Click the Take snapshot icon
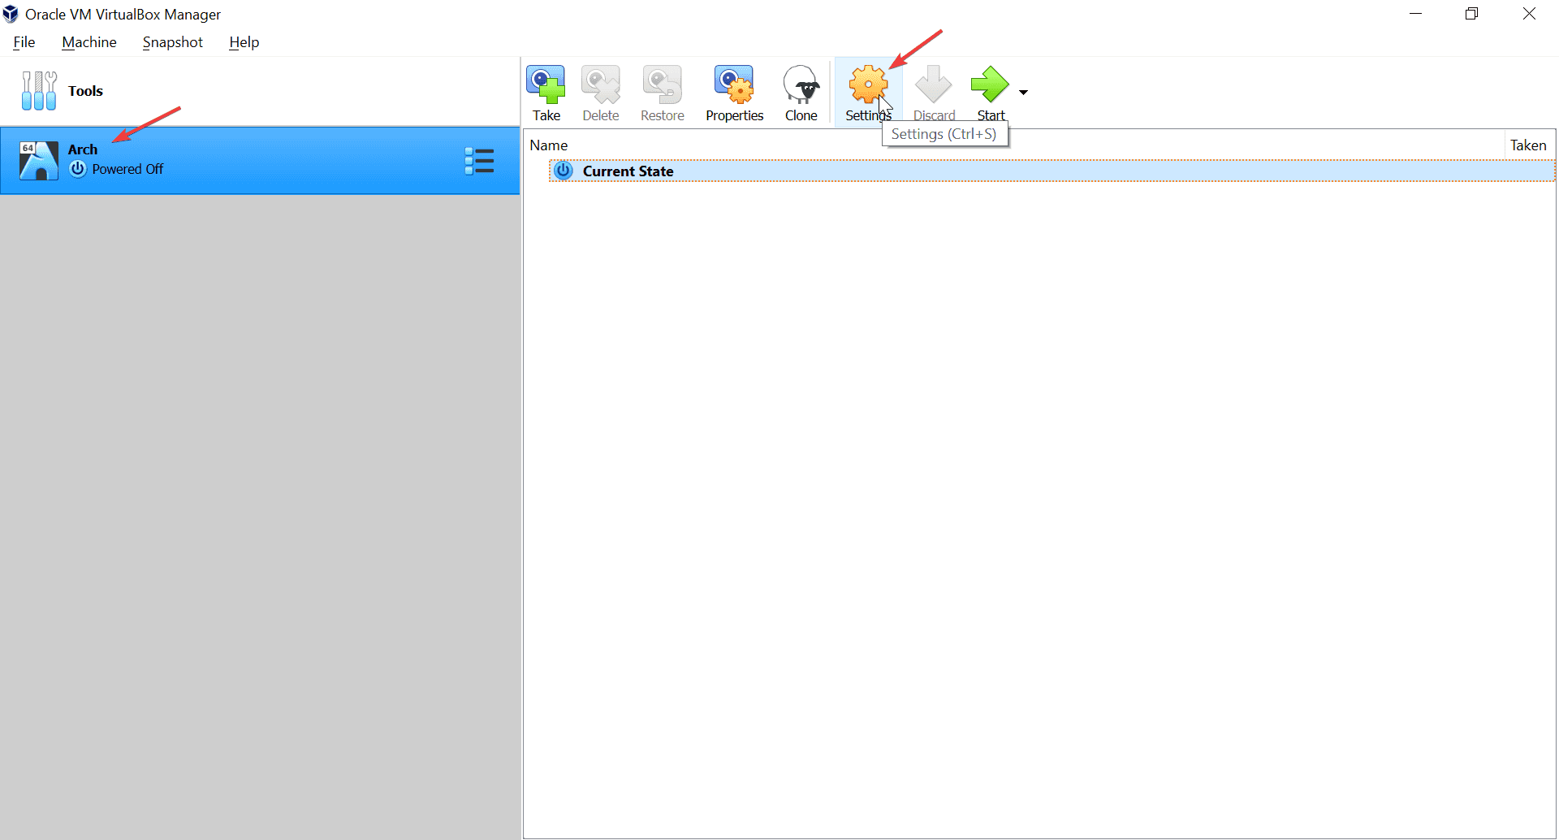 point(546,84)
